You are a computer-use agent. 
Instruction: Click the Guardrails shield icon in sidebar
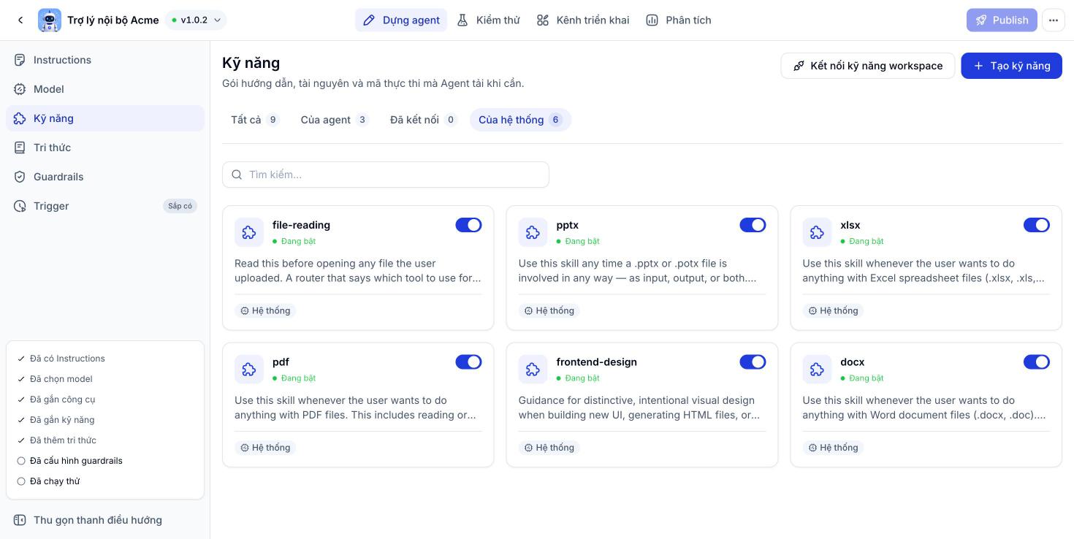point(20,177)
